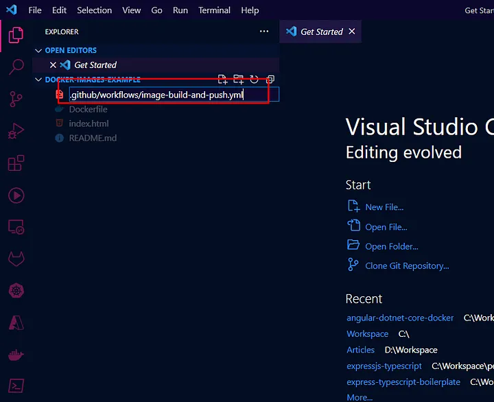Open the View menu

pos(131,10)
